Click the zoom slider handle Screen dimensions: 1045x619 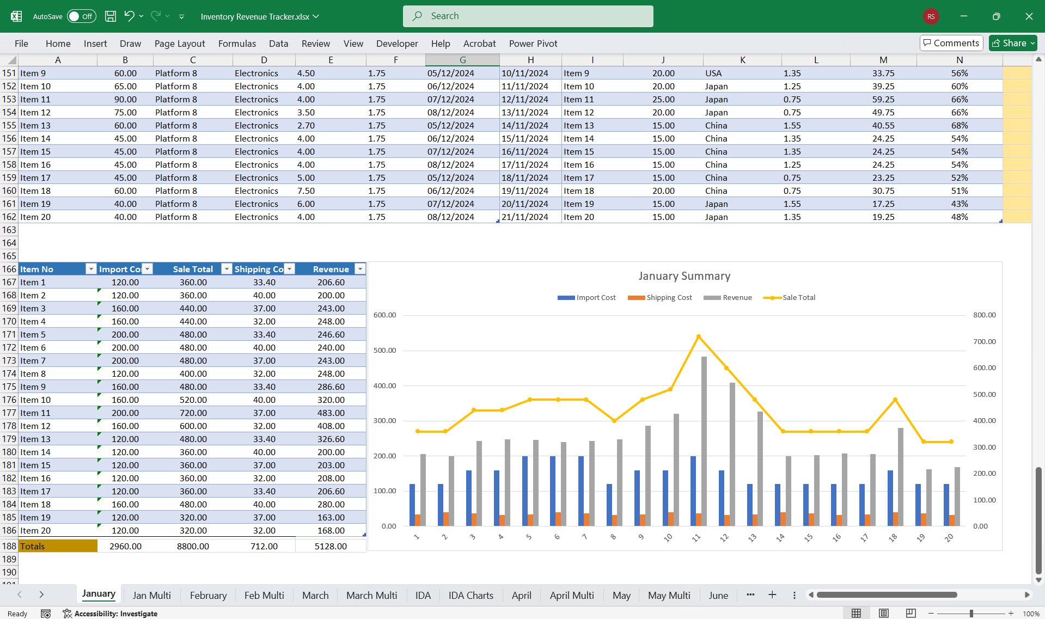pos(971,614)
